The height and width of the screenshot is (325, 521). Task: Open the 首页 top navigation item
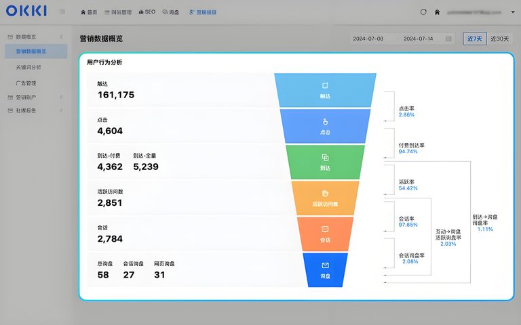89,12
